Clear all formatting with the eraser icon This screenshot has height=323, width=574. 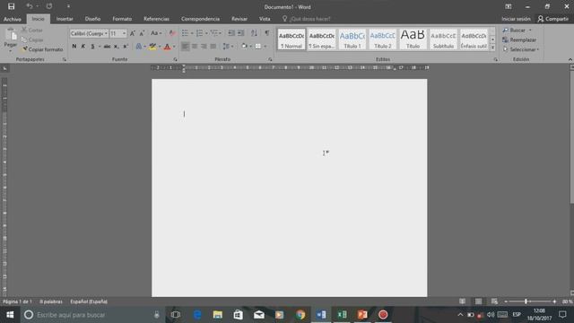tap(171, 33)
